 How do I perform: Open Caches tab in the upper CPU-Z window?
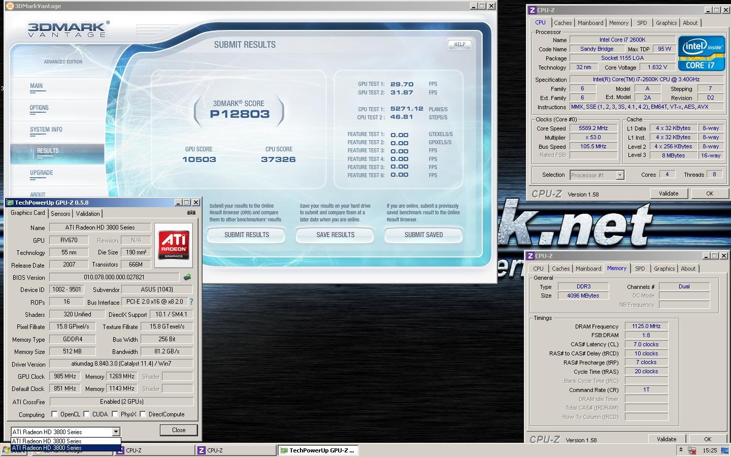coord(563,23)
